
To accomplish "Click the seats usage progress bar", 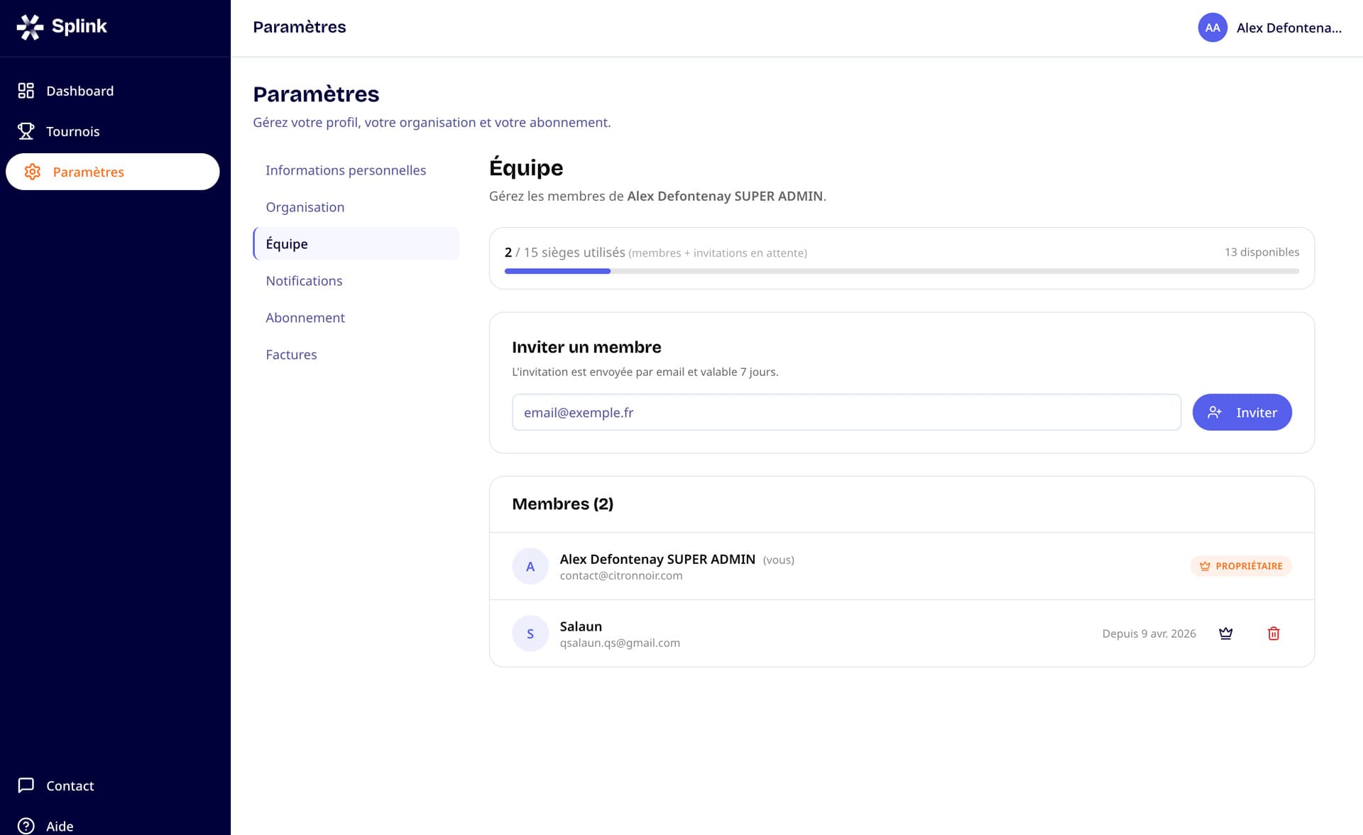I will (x=902, y=271).
